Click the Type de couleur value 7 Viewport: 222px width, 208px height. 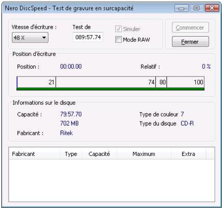tap(182, 114)
